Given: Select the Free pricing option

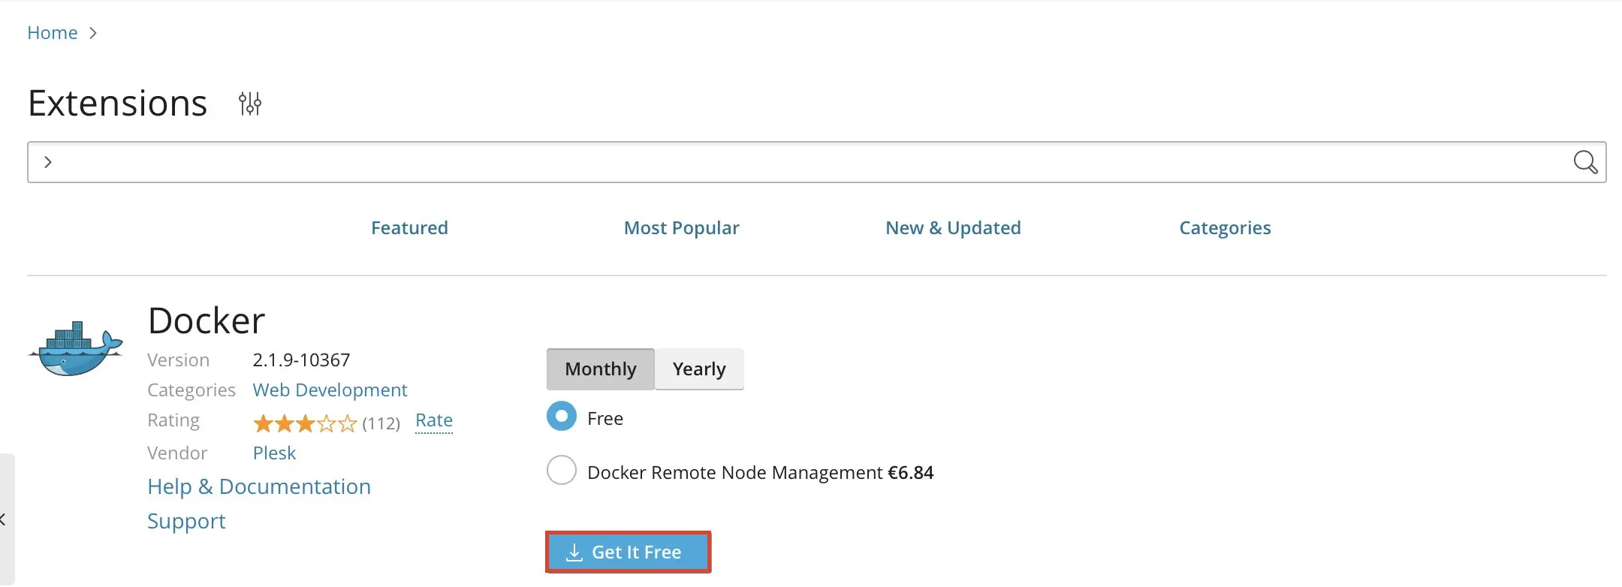Looking at the screenshot, I should click(x=560, y=417).
